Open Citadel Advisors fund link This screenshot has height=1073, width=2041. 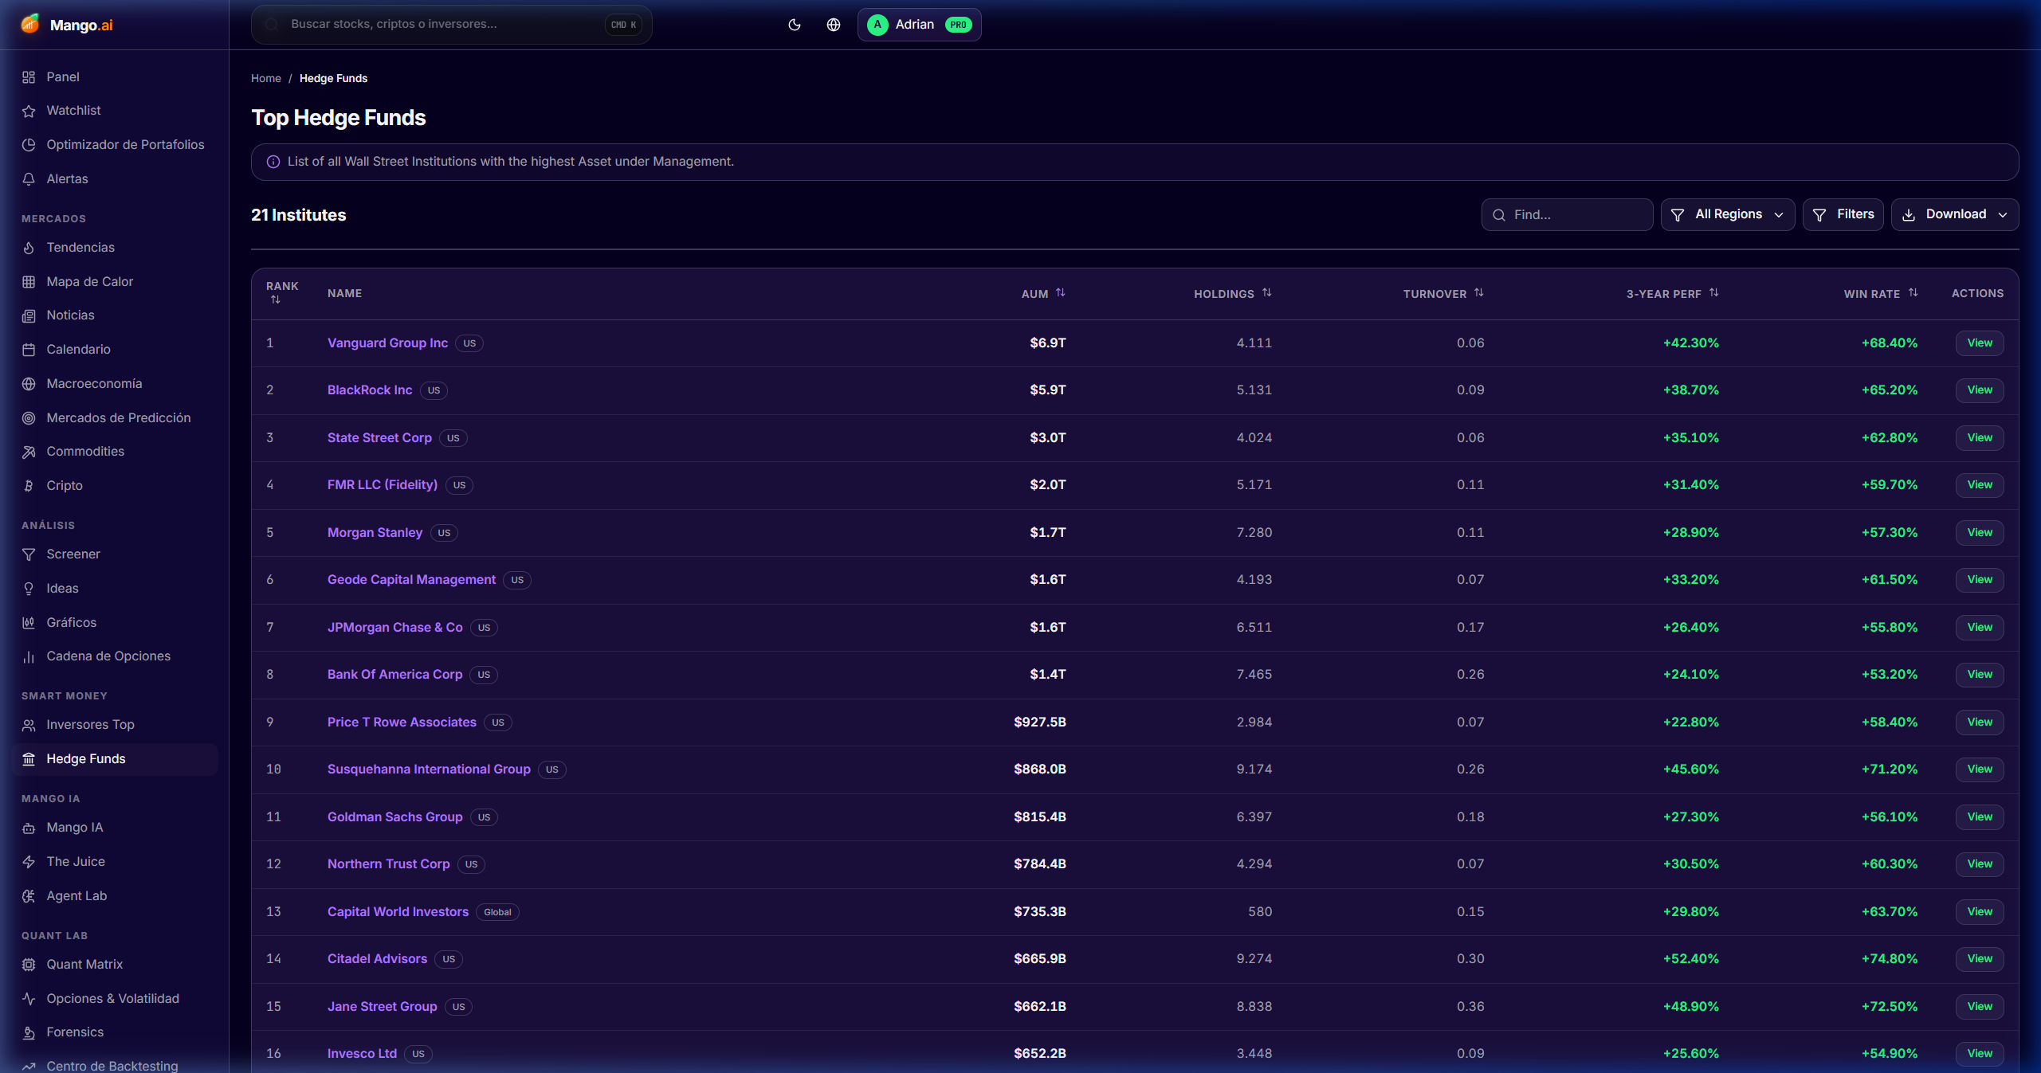click(x=377, y=959)
